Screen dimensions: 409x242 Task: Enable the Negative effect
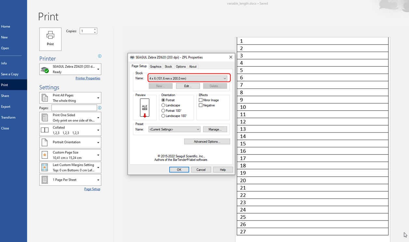(201, 105)
